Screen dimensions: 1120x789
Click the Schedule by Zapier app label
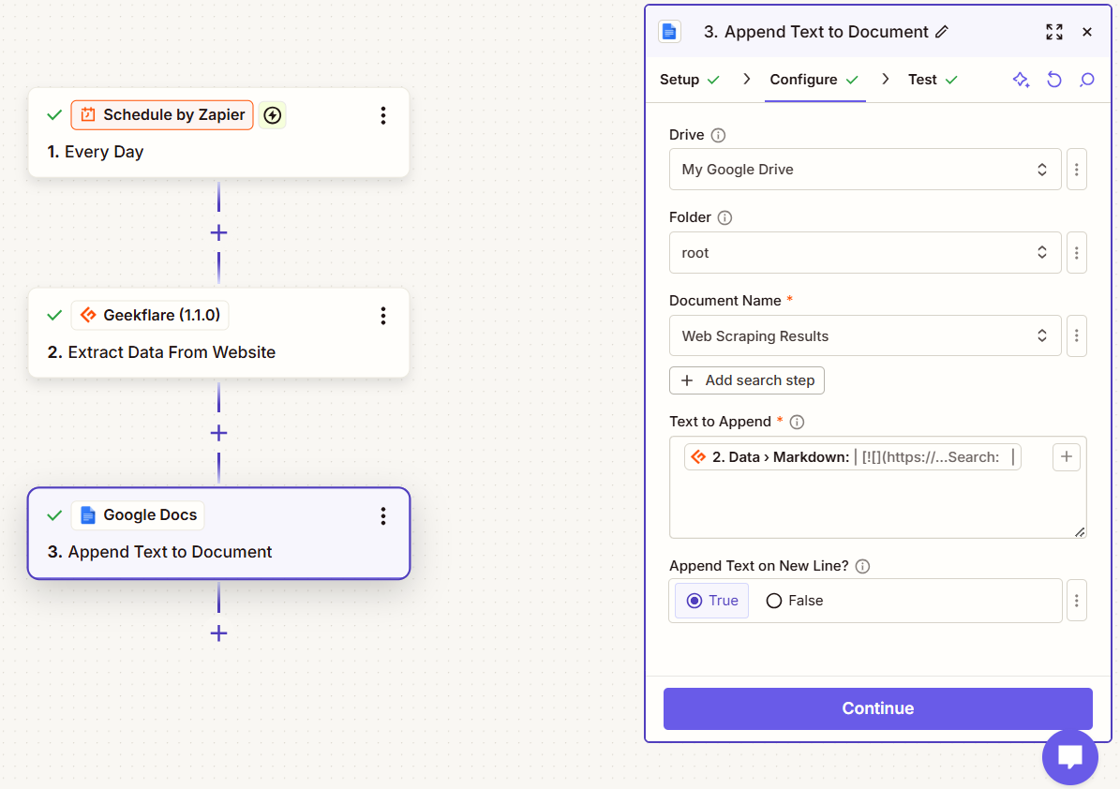162,115
